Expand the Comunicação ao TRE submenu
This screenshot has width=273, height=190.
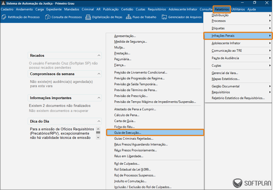(x=270, y=51)
